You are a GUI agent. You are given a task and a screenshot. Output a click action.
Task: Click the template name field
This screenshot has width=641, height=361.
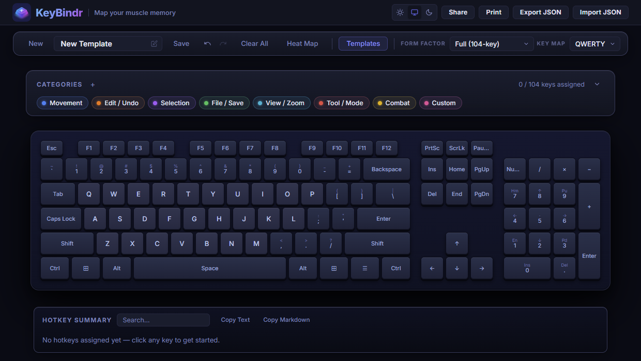[108, 44]
